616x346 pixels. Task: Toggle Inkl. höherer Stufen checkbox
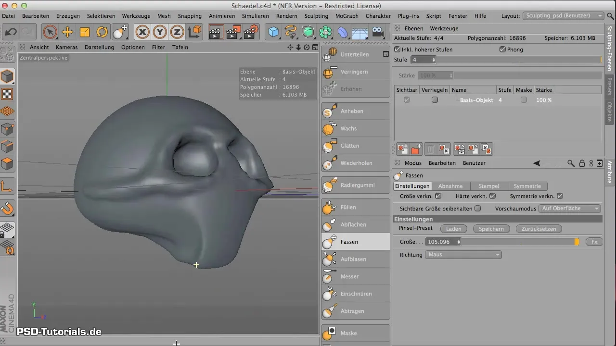[x=398, y=49]
